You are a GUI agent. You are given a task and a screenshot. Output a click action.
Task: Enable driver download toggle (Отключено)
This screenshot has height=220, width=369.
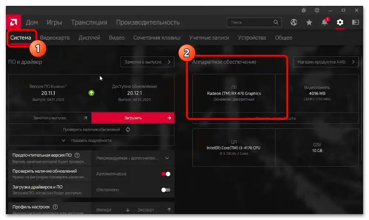(166, 190)
